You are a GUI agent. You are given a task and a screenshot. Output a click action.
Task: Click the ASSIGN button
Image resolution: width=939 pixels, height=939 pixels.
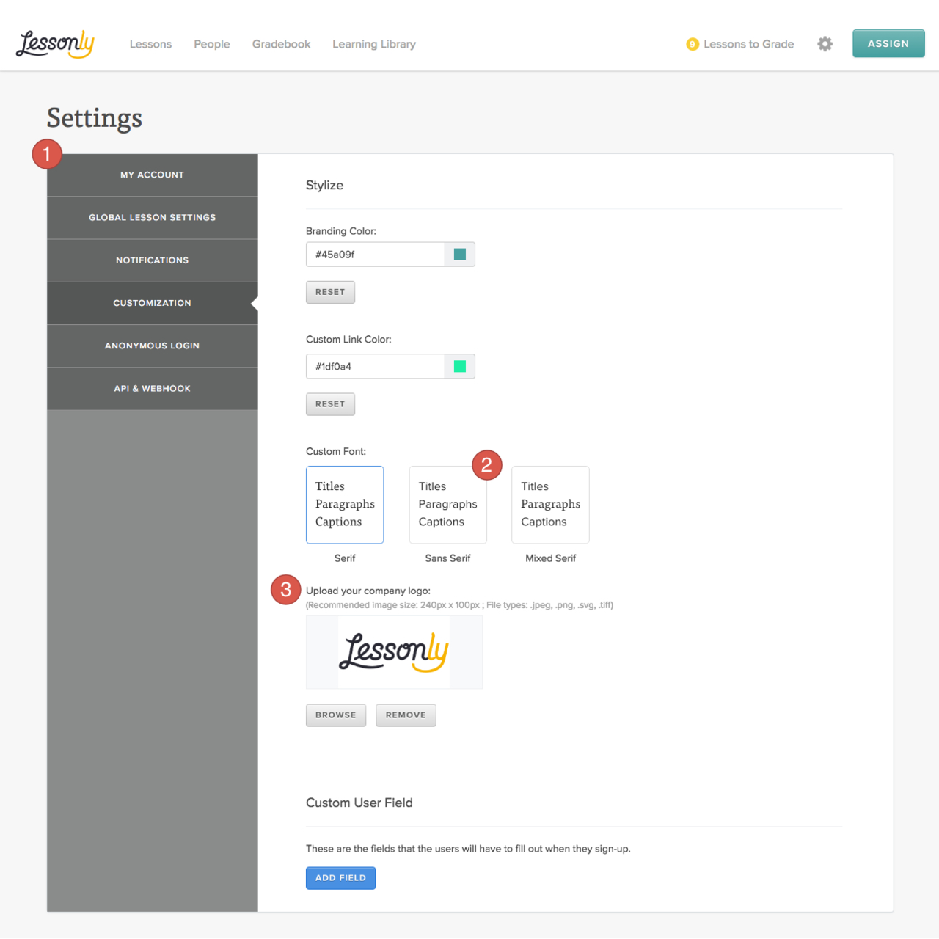coord(888,43)
